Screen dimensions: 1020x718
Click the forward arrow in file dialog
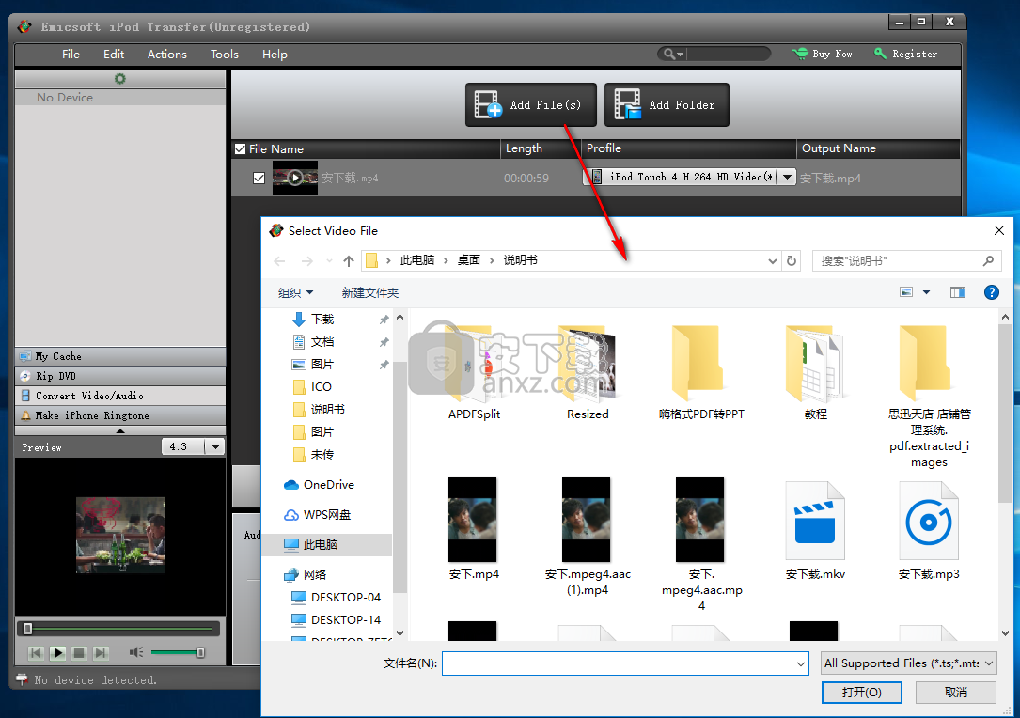click(307, 261)
